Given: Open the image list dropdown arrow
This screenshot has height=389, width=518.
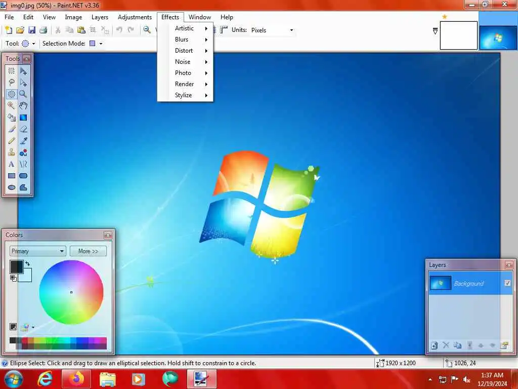Looking at the screenshot, I should coord(435,31).
